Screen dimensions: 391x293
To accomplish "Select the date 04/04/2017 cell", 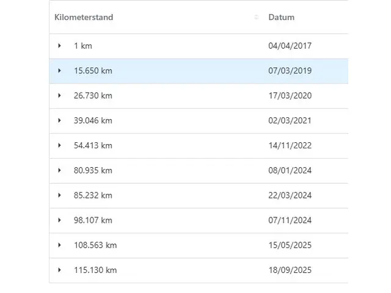I will (290, 46).
